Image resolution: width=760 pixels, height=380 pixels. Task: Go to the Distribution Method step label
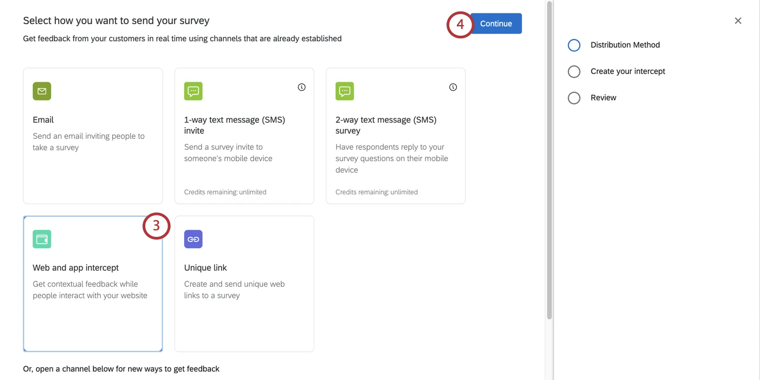(x=625, y=45)
